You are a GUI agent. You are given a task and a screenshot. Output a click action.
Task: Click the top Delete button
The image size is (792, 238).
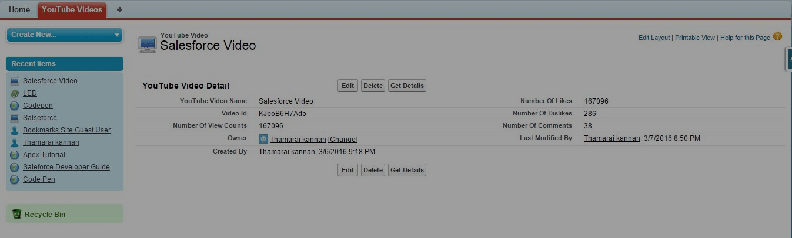373,86
